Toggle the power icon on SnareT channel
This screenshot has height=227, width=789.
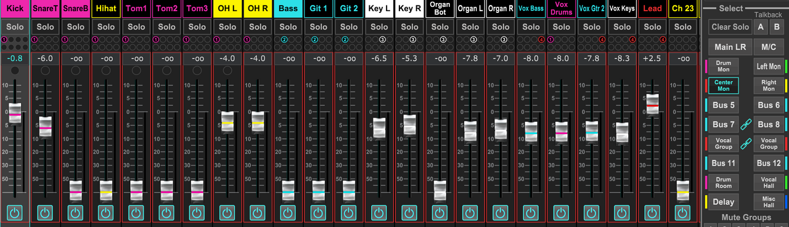tap(46, 213)
